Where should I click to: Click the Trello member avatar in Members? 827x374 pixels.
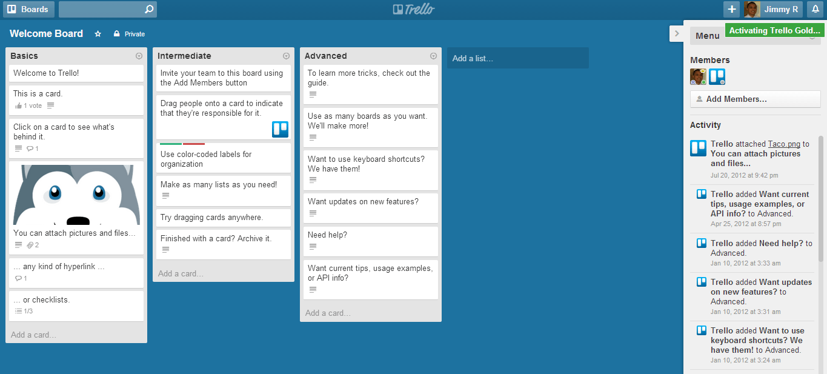click(x=717, y=76)
